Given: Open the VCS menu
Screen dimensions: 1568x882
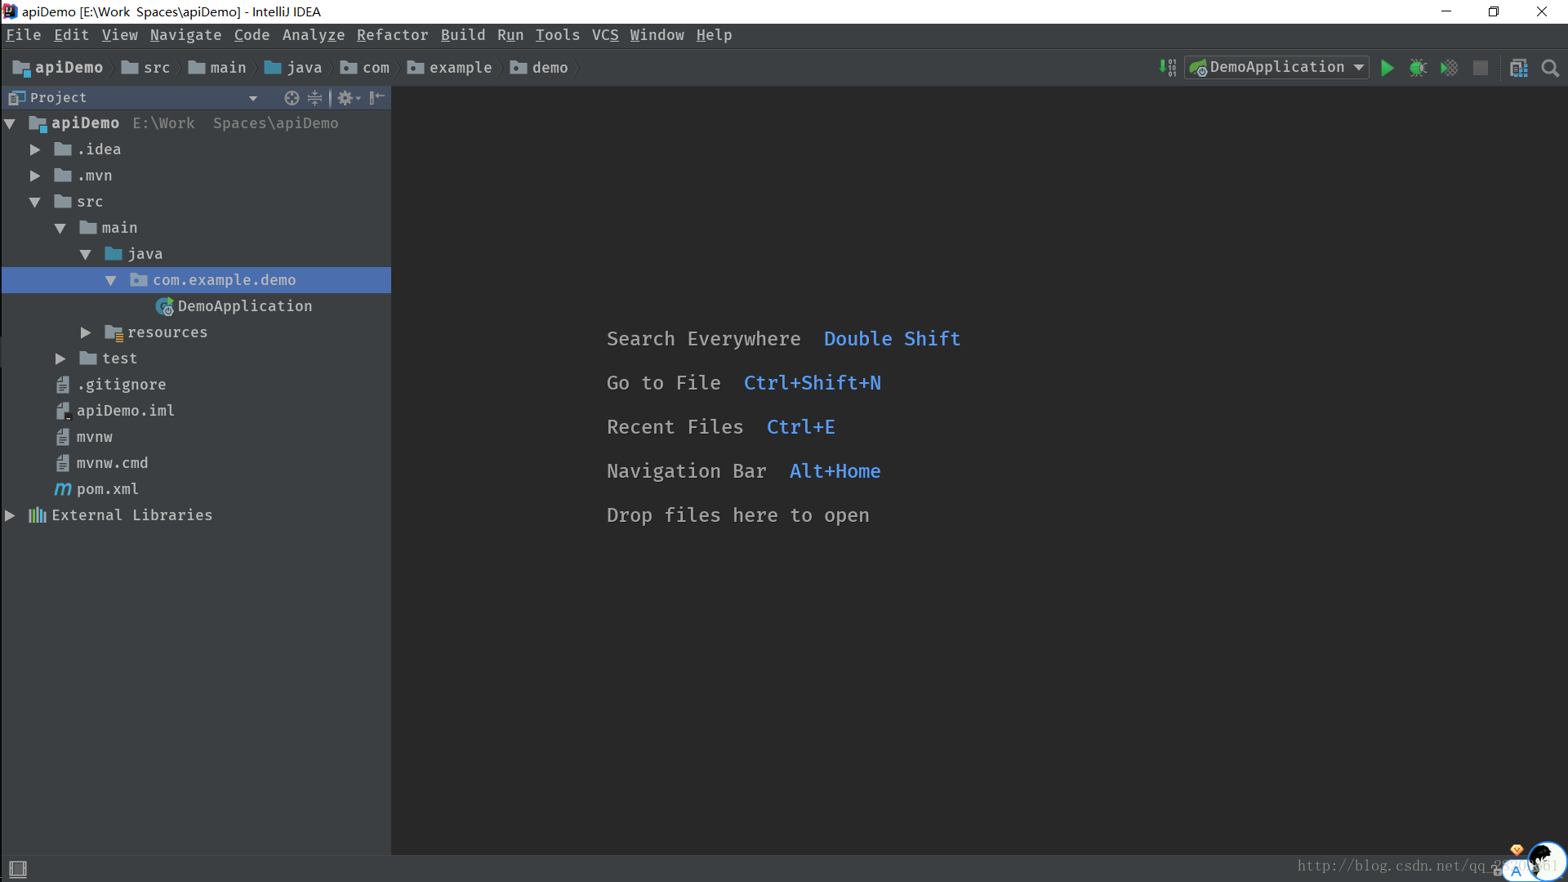Looking at the screenshot, I should tap(605, 35).
